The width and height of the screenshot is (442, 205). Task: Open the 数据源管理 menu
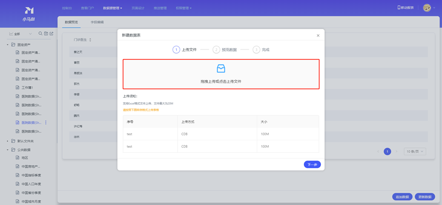[112, 8]
